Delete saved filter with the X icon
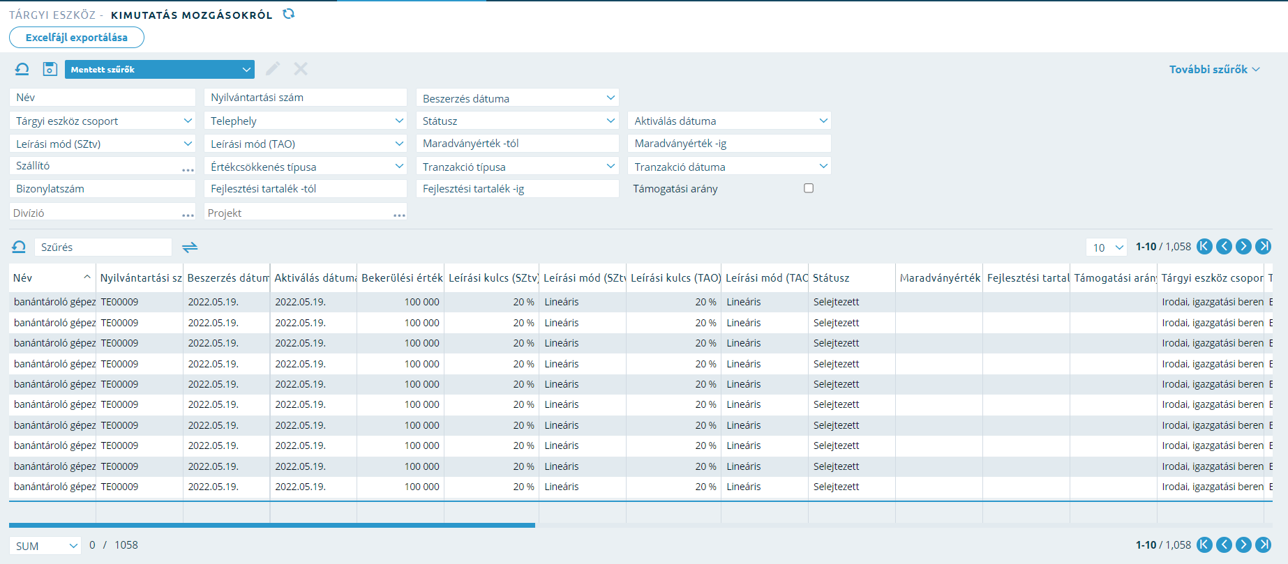The height and width of the screenshot is (564, 1288). pos(301,68)
